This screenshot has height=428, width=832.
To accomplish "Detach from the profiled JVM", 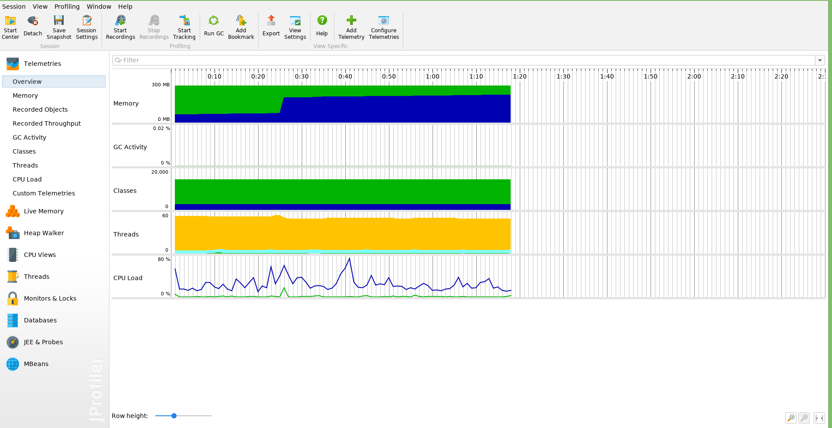I will click(x=33, y=27).
